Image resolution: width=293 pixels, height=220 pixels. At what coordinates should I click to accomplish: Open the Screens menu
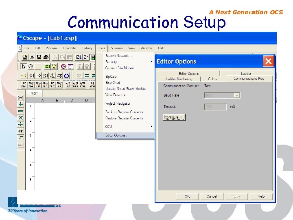[x=116, y=48]
